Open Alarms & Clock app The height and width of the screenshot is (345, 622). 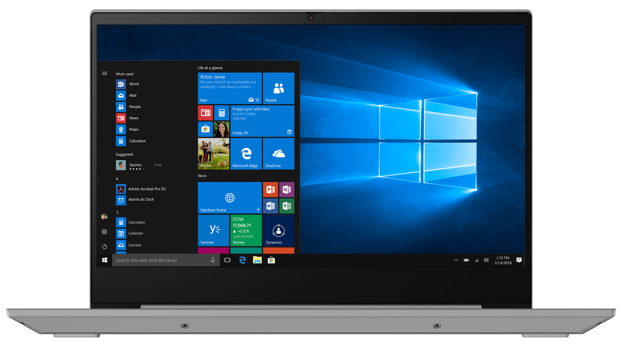[135, 200]
